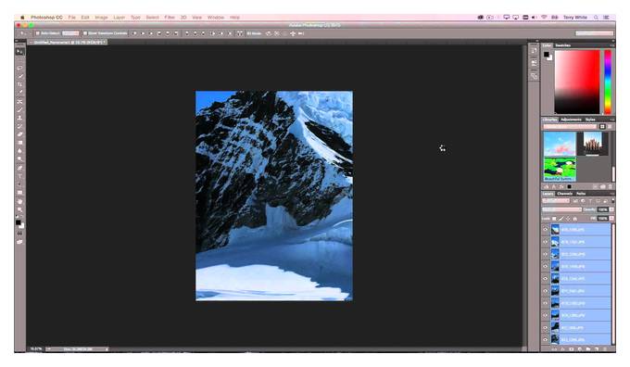Switch to the Styles tab
Image resolution: width=630 pixels, height=367 pixels.
[x=590, y=120]
